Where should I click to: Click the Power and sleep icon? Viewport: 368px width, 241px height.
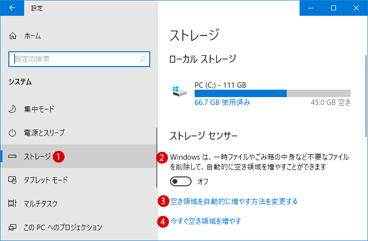click(12, 133)
